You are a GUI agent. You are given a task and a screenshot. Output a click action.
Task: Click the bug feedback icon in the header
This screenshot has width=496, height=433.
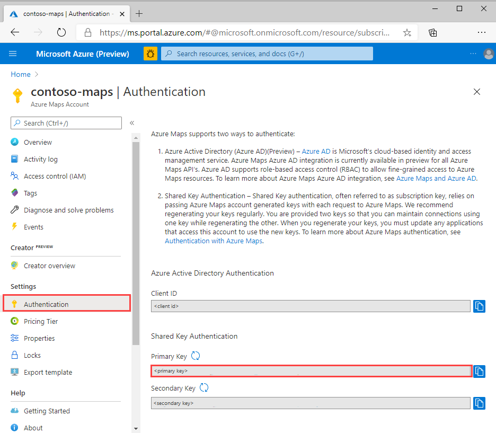[150, 54]
